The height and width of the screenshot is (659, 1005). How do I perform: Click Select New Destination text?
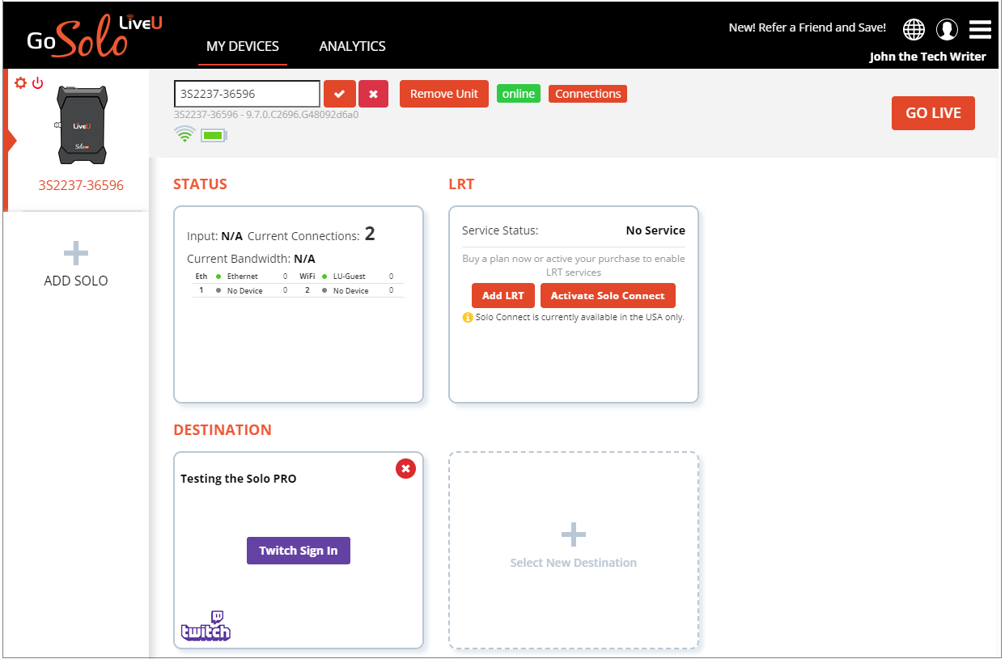pyautogui.click(x=574, y=563)
